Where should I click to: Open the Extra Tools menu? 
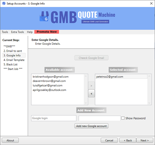tap(17, 32)
